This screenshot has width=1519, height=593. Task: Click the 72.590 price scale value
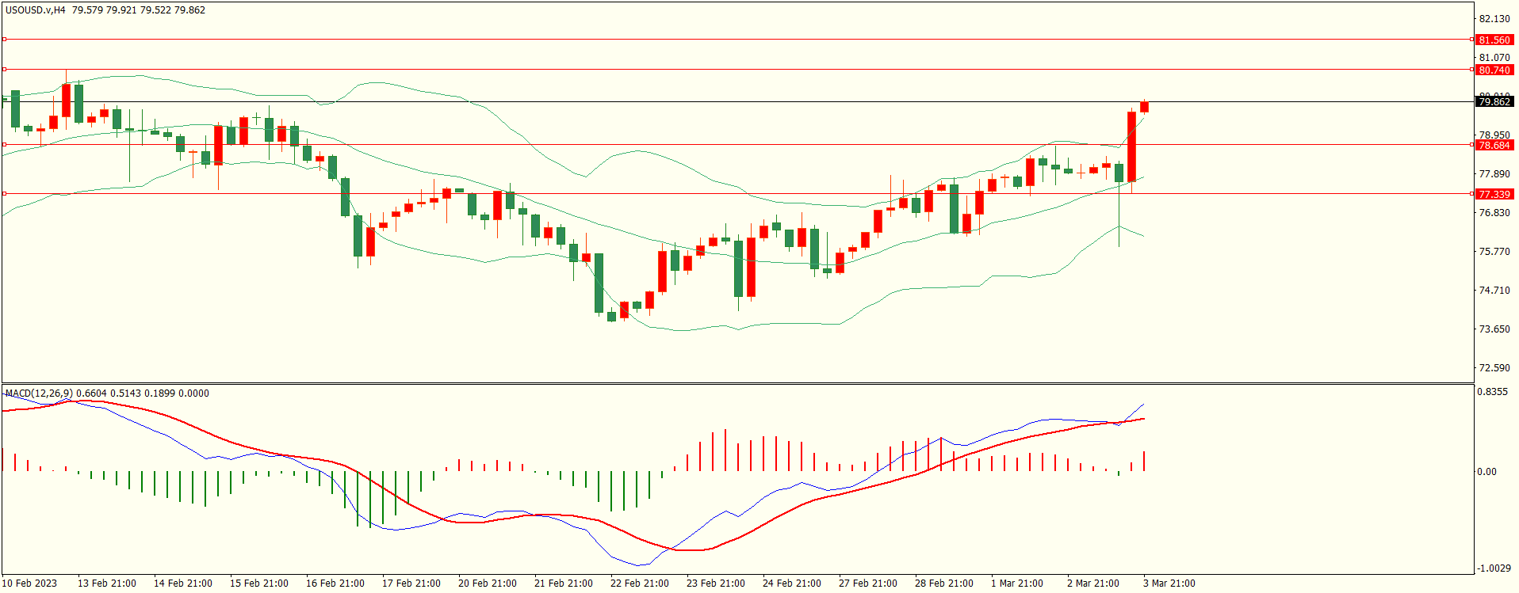[x=1494, y=368]
